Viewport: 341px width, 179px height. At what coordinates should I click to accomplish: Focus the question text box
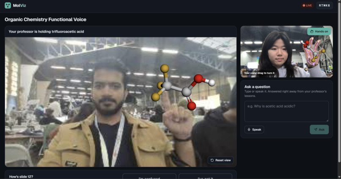(x=286, y=111)
